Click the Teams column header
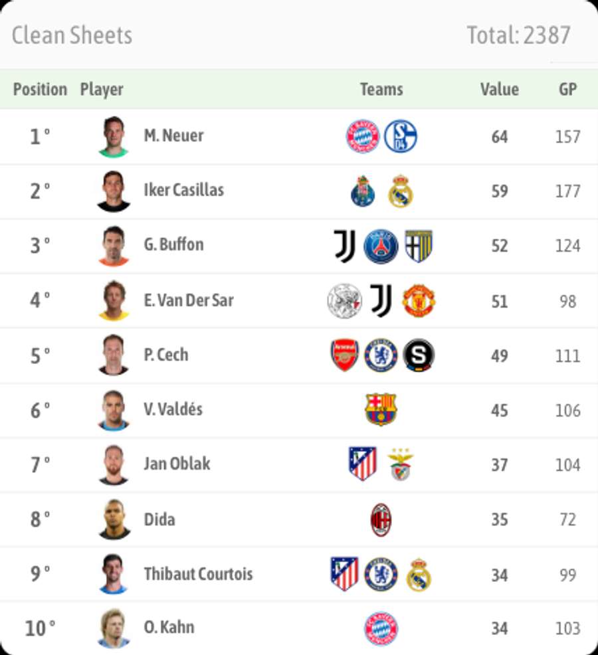The width and height of the screenshot is (598, 655). [x=382, y=89]
